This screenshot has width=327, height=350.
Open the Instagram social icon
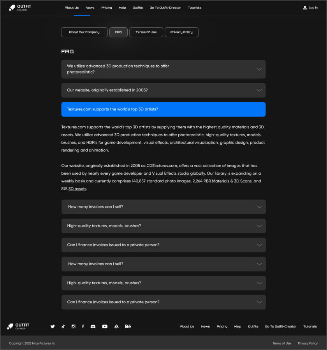pos(73,326)
